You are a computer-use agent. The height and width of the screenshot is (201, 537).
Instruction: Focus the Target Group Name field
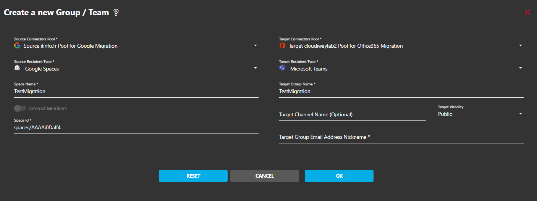pyautogui.click(x=401, y=92)
